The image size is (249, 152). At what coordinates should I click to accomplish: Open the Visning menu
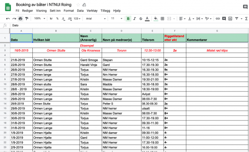[41, 11]
